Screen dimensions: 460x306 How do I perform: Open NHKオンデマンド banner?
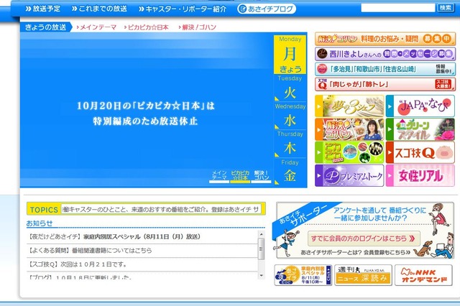coord(423,275)
